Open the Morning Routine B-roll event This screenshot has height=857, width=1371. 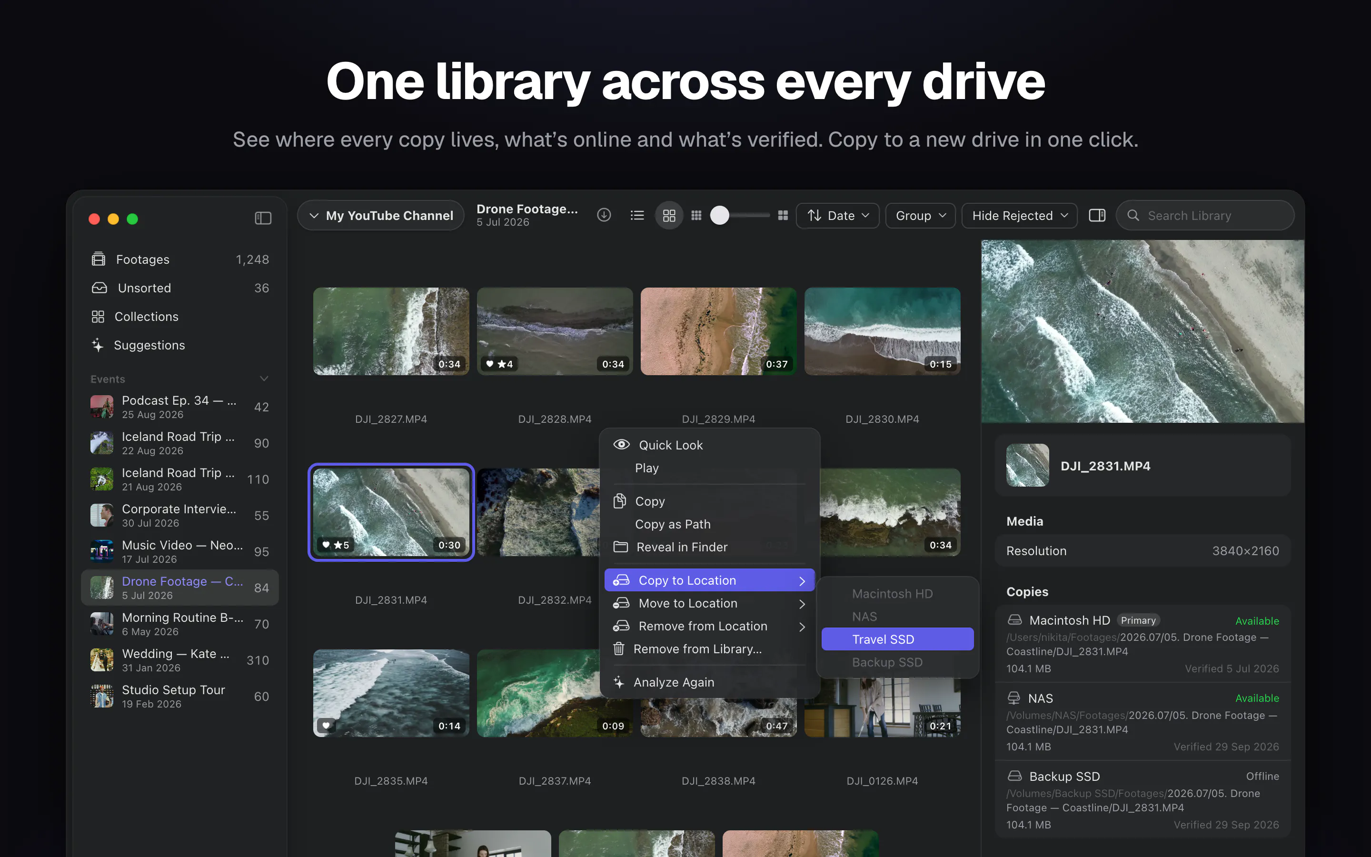click(180, 624)
